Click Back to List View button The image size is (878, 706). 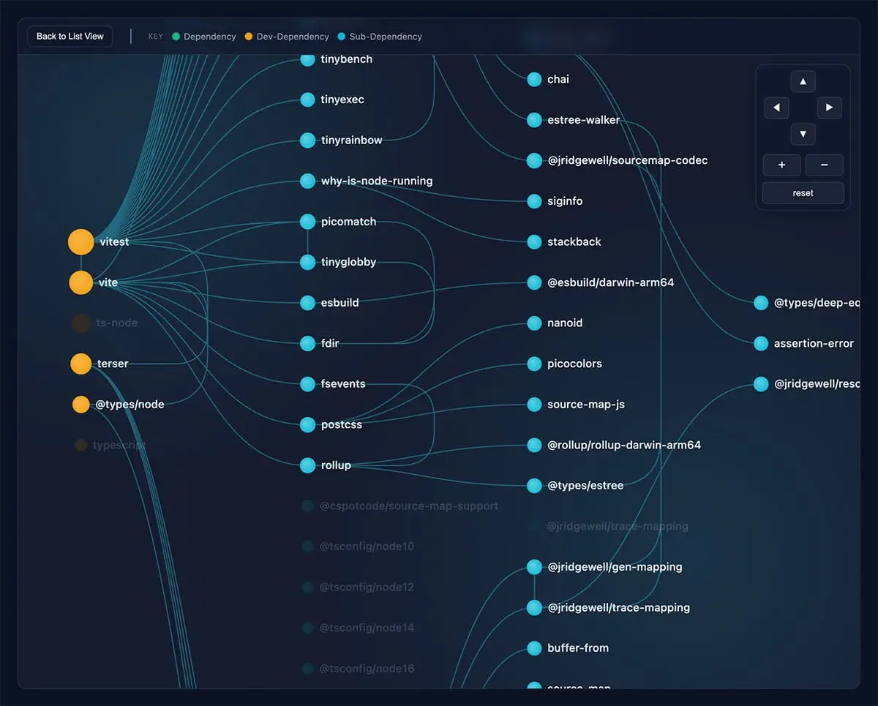70,37
